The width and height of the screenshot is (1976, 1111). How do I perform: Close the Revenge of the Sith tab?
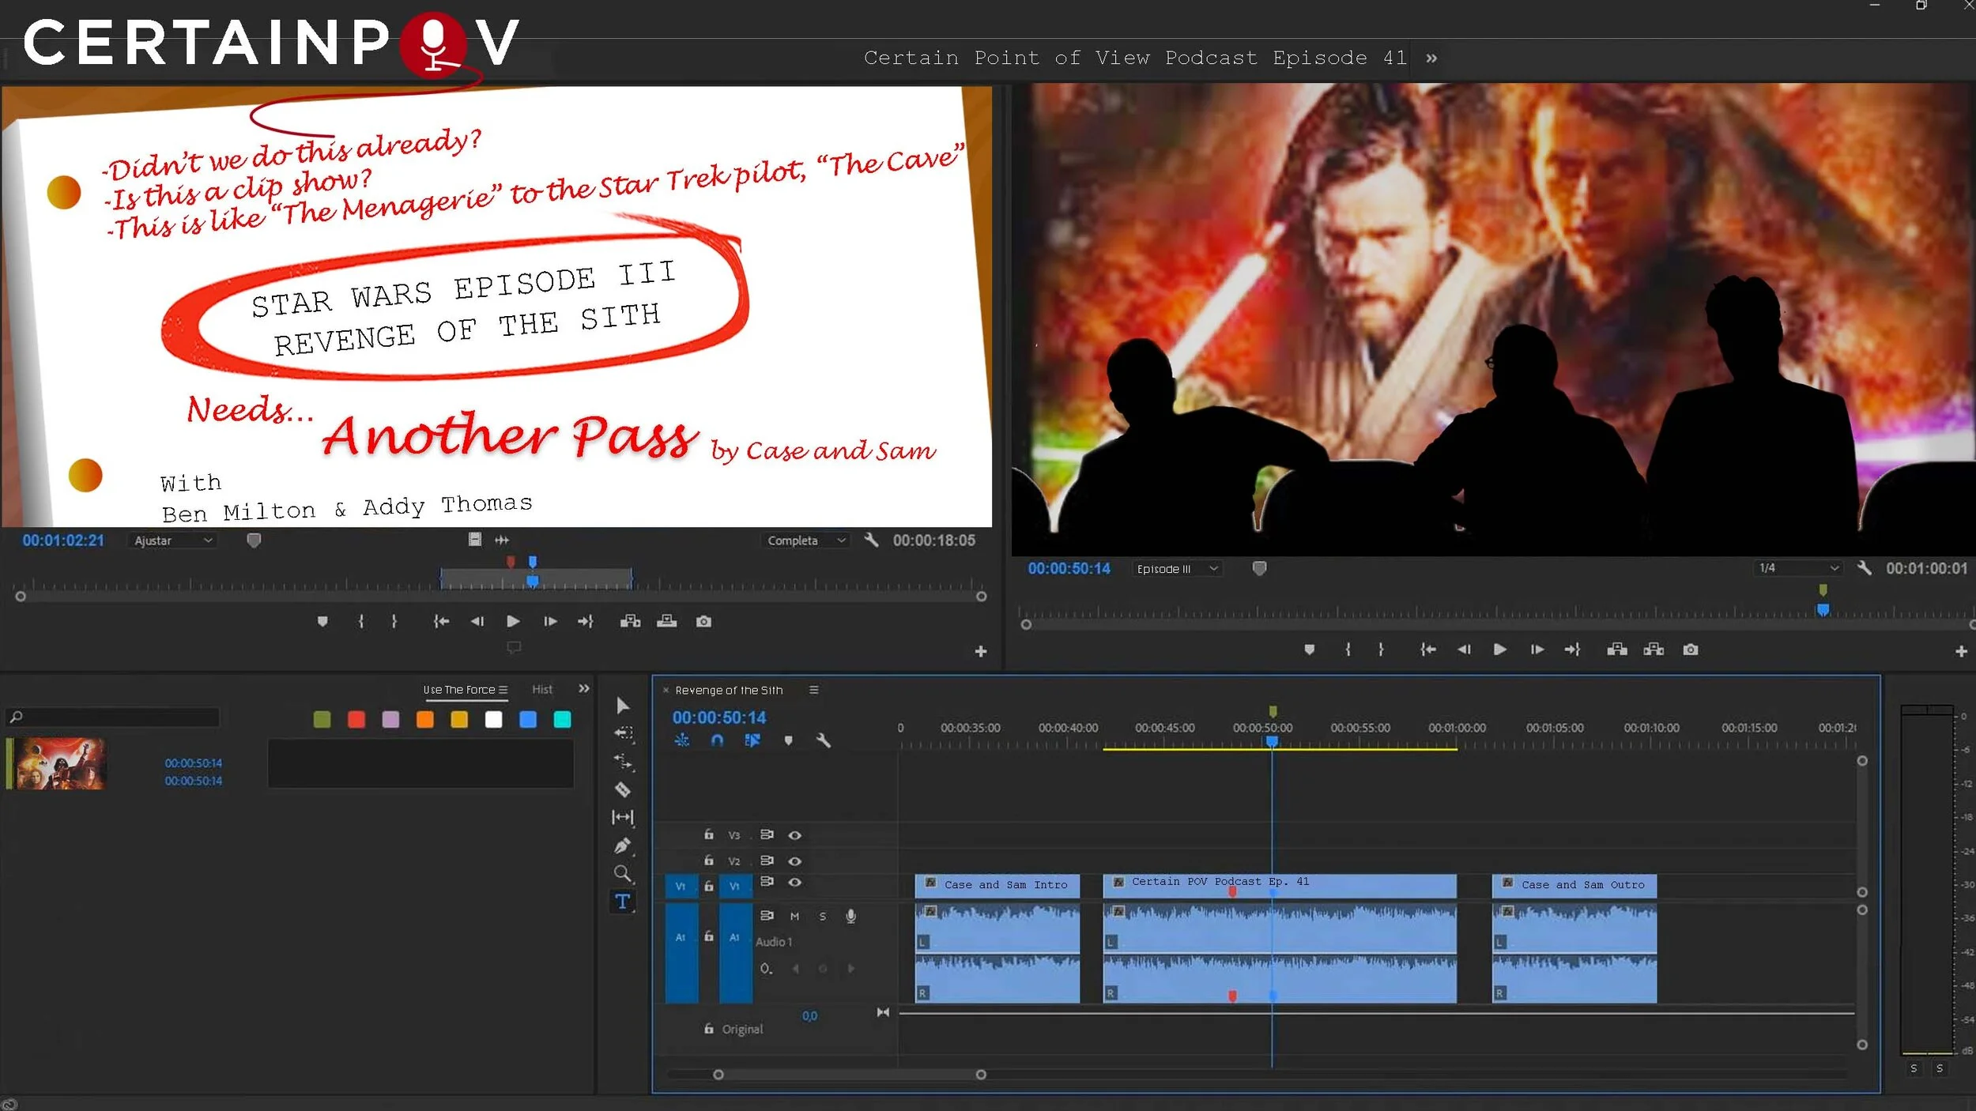point(666,691)
